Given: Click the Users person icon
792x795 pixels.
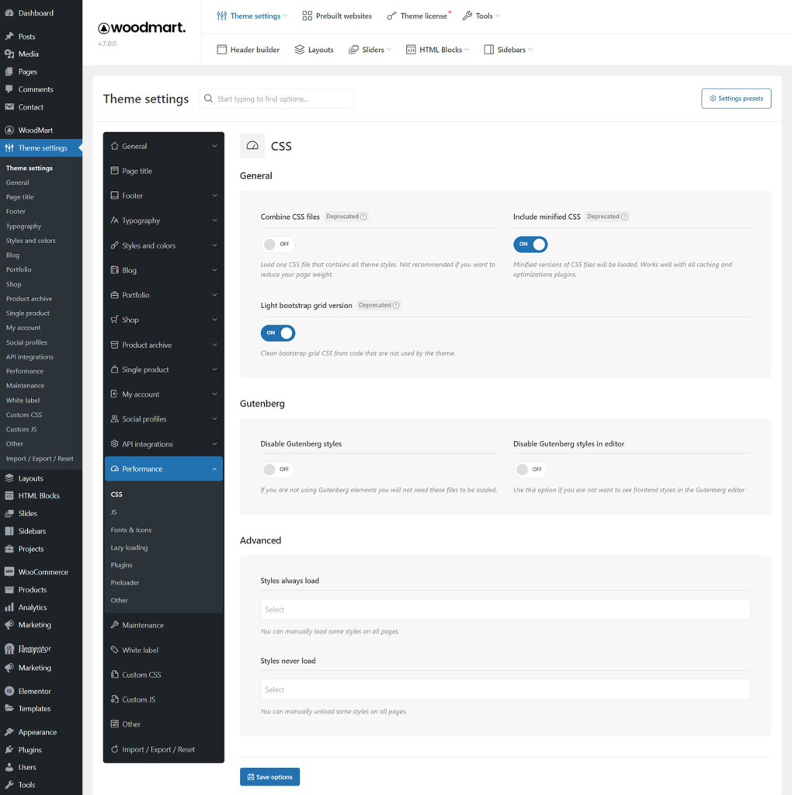Looking at the screenshot, I should coord(9,767).
